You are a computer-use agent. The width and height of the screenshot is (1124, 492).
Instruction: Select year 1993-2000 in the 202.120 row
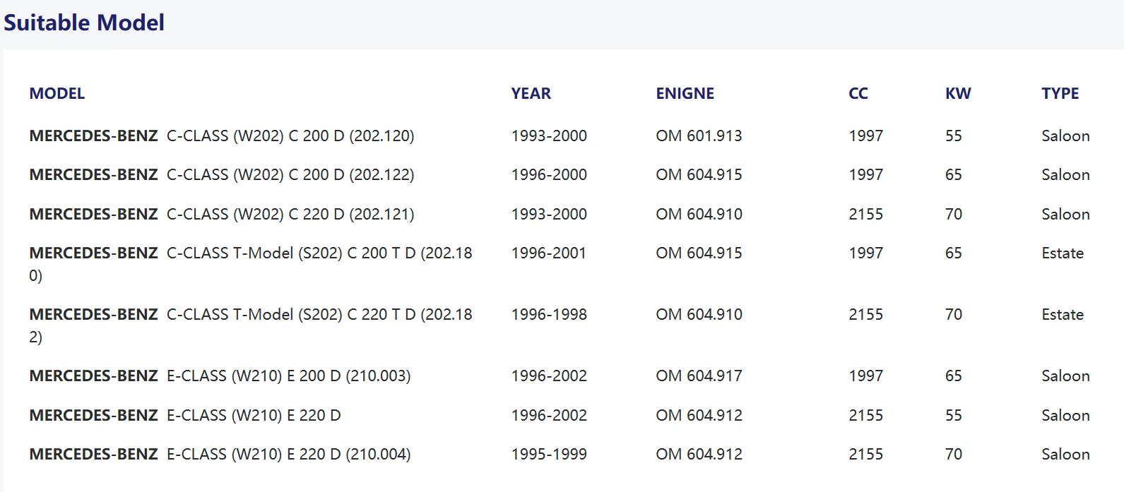tap(549, 136)
